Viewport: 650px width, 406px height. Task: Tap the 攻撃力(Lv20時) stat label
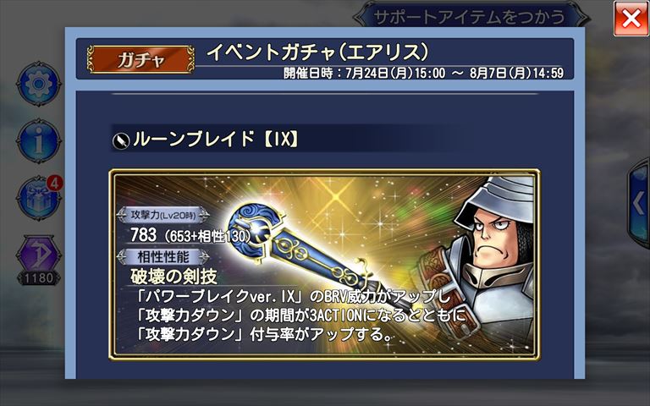162,215
